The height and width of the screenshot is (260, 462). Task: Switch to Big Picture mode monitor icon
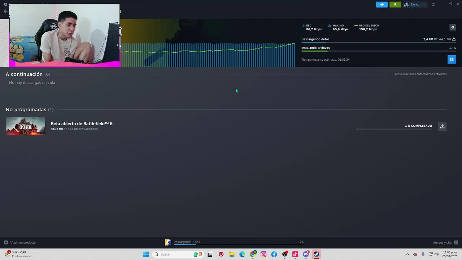coord(433,5)
